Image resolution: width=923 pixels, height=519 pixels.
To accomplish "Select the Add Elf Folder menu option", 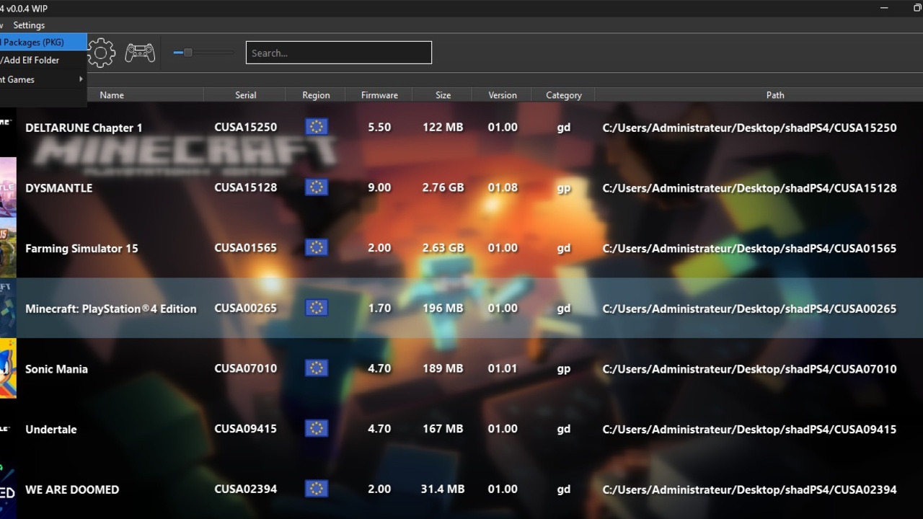I will (32, 61).
